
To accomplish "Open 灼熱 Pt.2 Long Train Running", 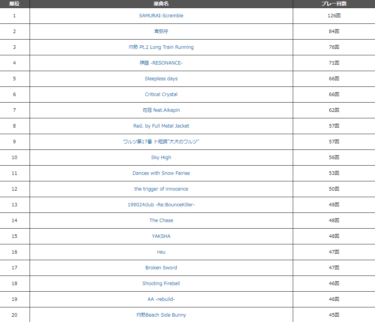I will pos(161,47).
